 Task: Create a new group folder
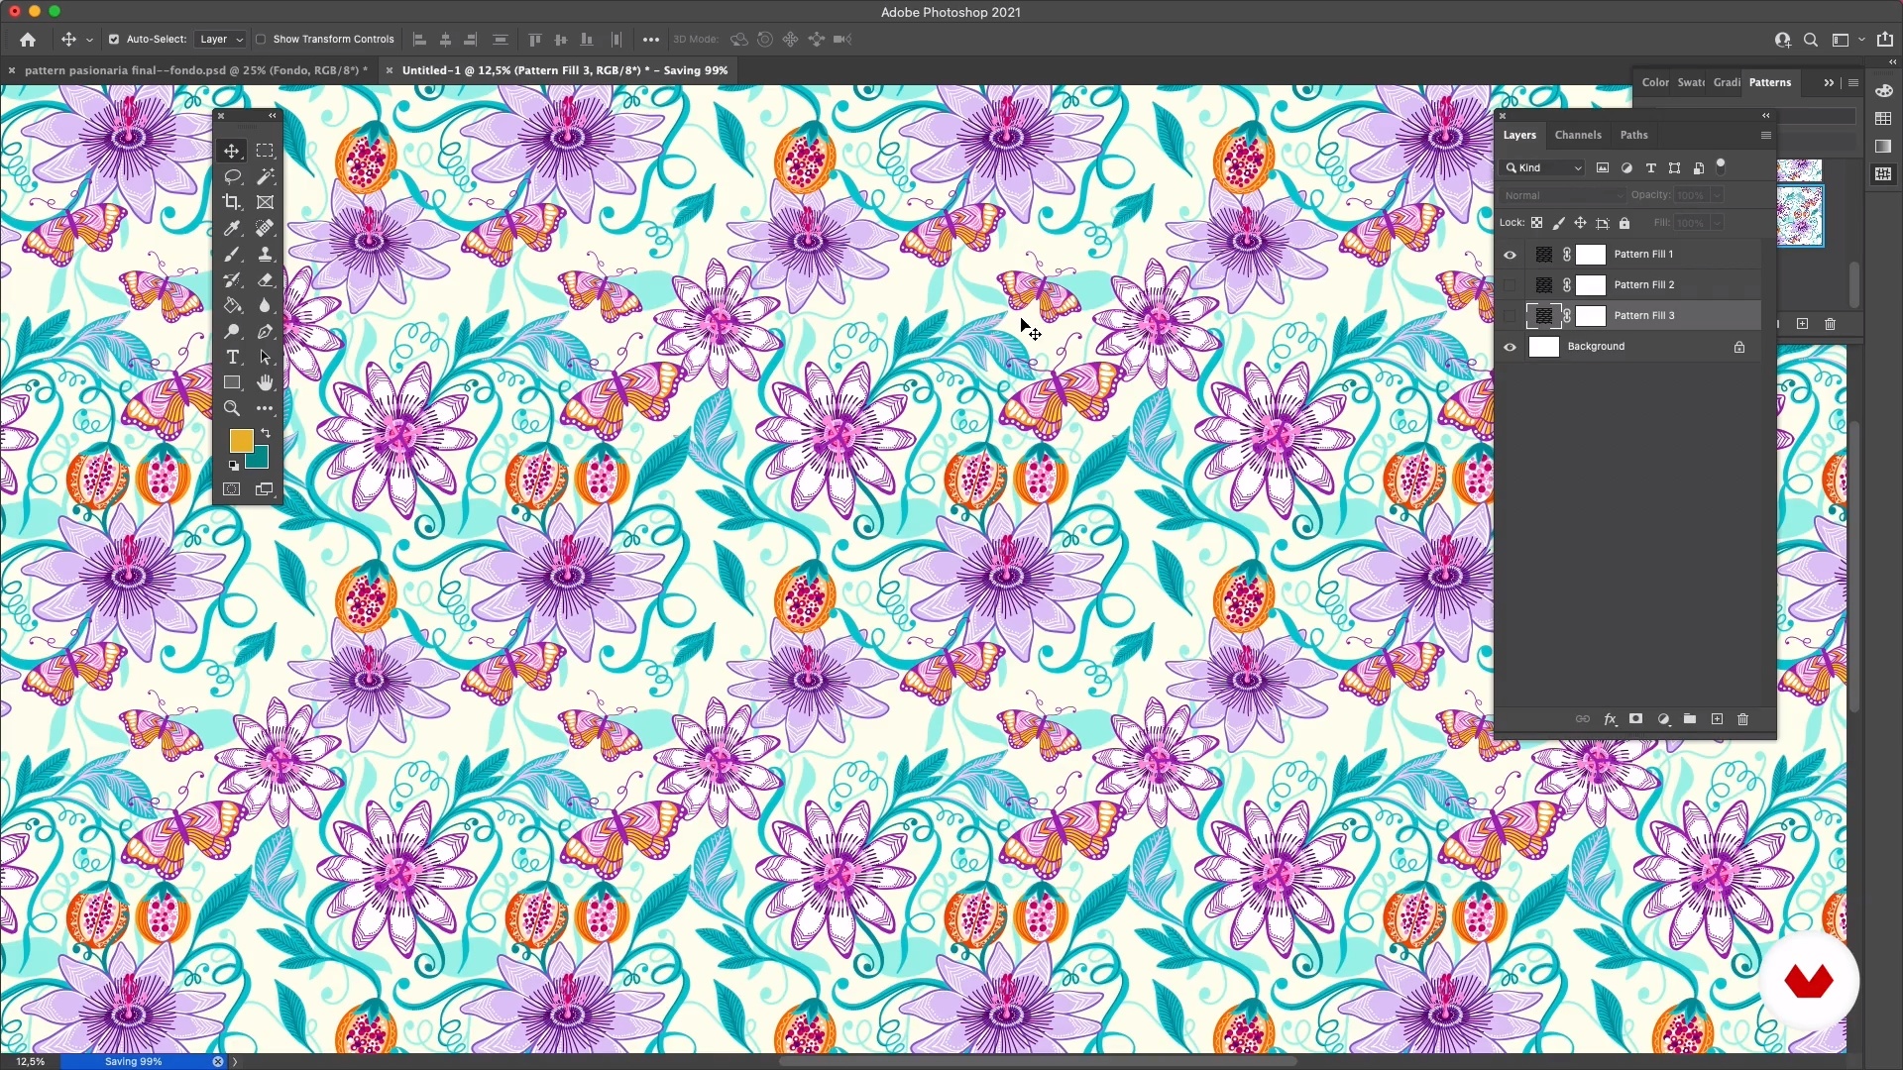(1690, 719)
